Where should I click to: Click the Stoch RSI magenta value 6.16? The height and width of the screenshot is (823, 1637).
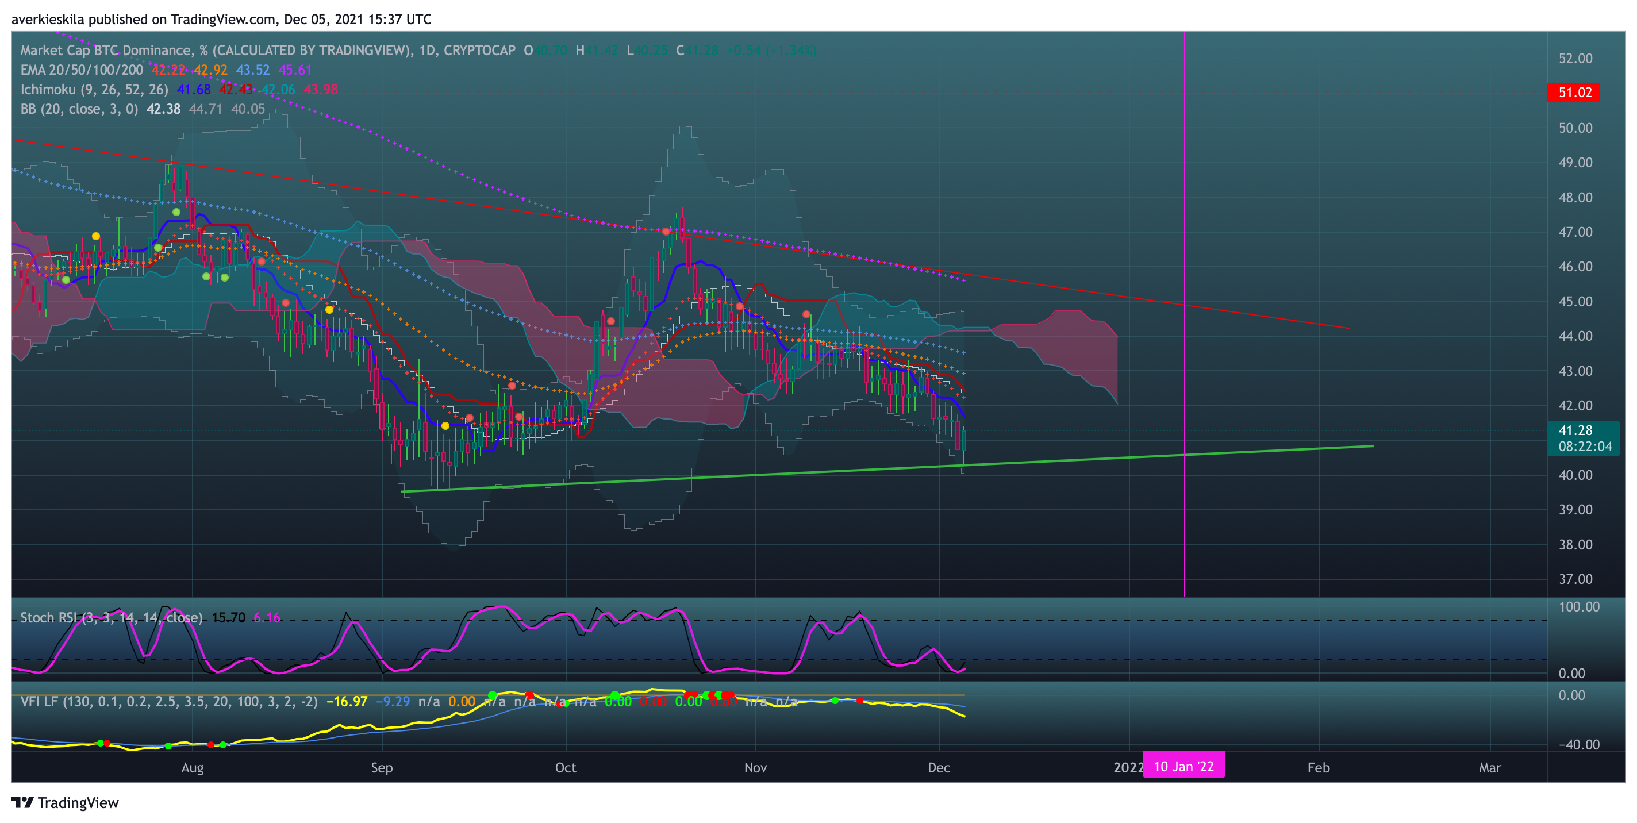267,618
